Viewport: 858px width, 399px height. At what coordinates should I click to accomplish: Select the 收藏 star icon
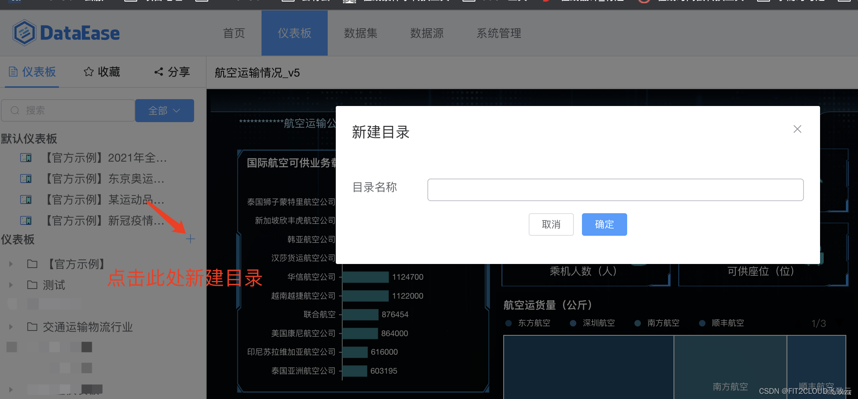88,72
